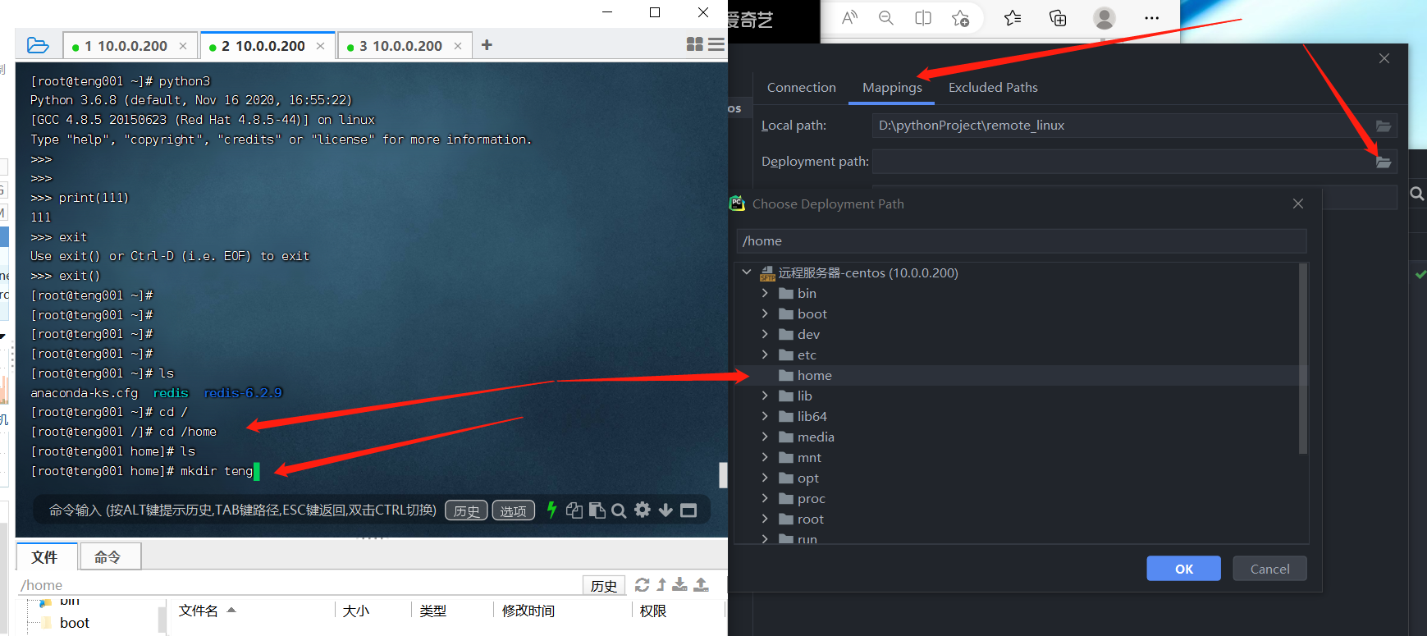This screenshot has height=636, width=1427.
Task: Go up one directory in file panel
Action: pyautogui.click(x=661, y=584)
